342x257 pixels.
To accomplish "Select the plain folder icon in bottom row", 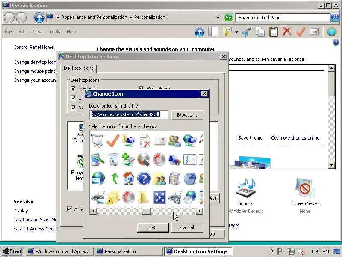I will click(143, 197).
